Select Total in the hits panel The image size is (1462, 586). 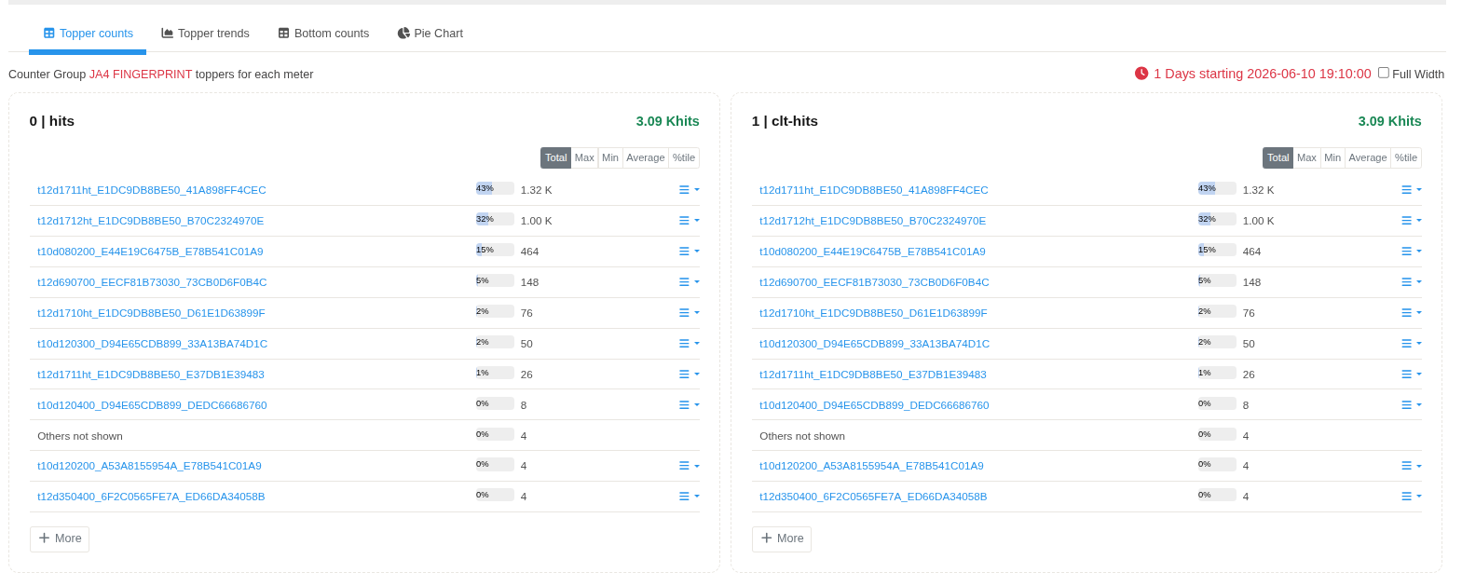click(x=556, y=157)
